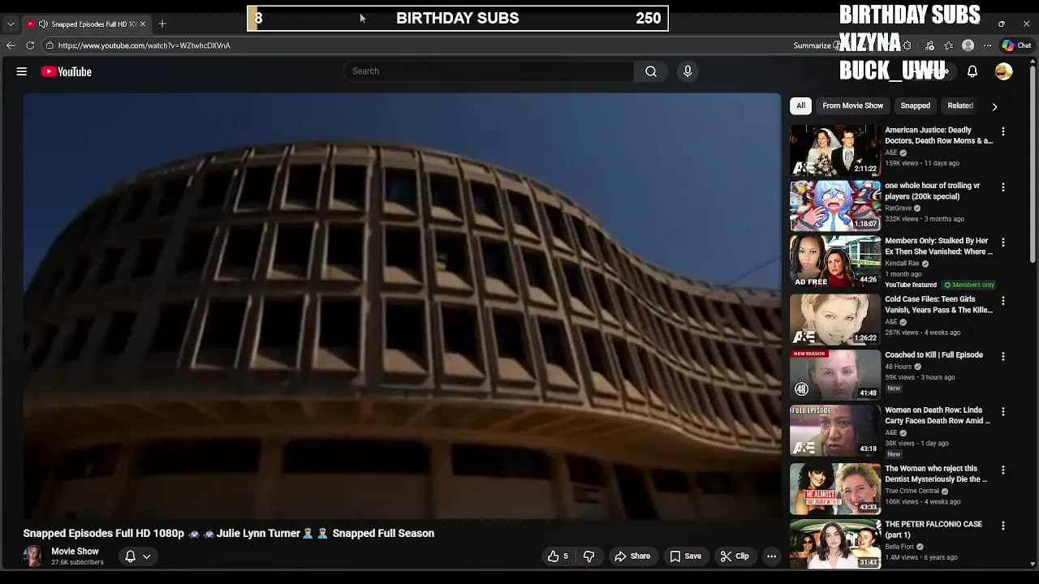Open the account avatar menu
Viewport: 1039px width, 584px height.
tap(1004, 71)
